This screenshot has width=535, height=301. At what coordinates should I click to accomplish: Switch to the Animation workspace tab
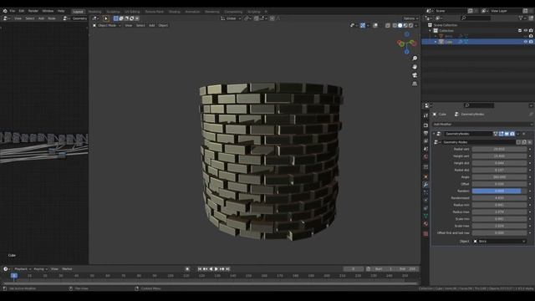(x=192, y=12)
